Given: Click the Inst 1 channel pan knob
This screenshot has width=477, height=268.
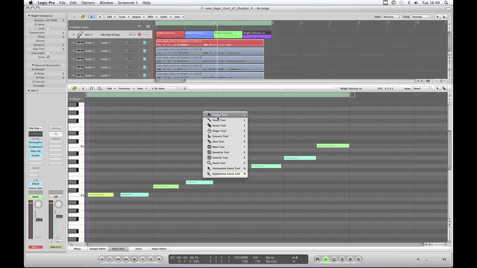Looking at the screenshot, I should click(x=38, y=204).
